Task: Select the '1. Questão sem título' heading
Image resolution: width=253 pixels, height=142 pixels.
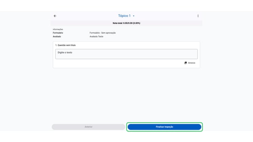Action: pyautogui.click(x=65, y=45)
